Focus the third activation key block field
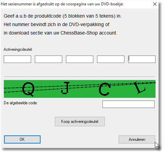Screen dimensions: 165x153 click(x=79, y=59)
